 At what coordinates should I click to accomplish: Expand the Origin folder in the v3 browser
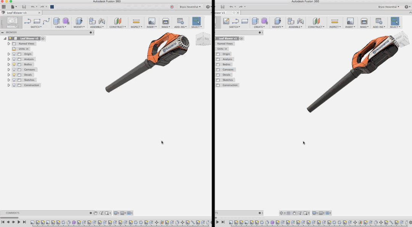pos(9,54)
